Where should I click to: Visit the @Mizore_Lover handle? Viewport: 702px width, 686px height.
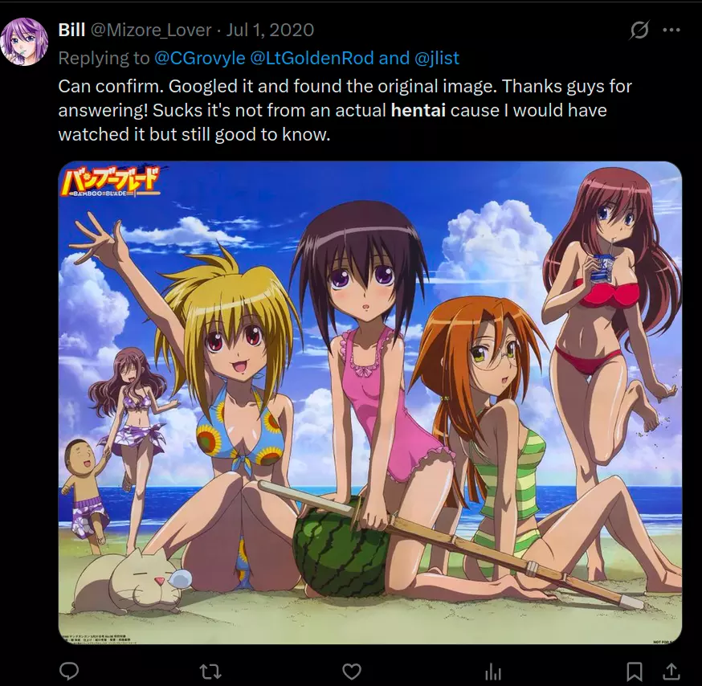pos(151,30)
